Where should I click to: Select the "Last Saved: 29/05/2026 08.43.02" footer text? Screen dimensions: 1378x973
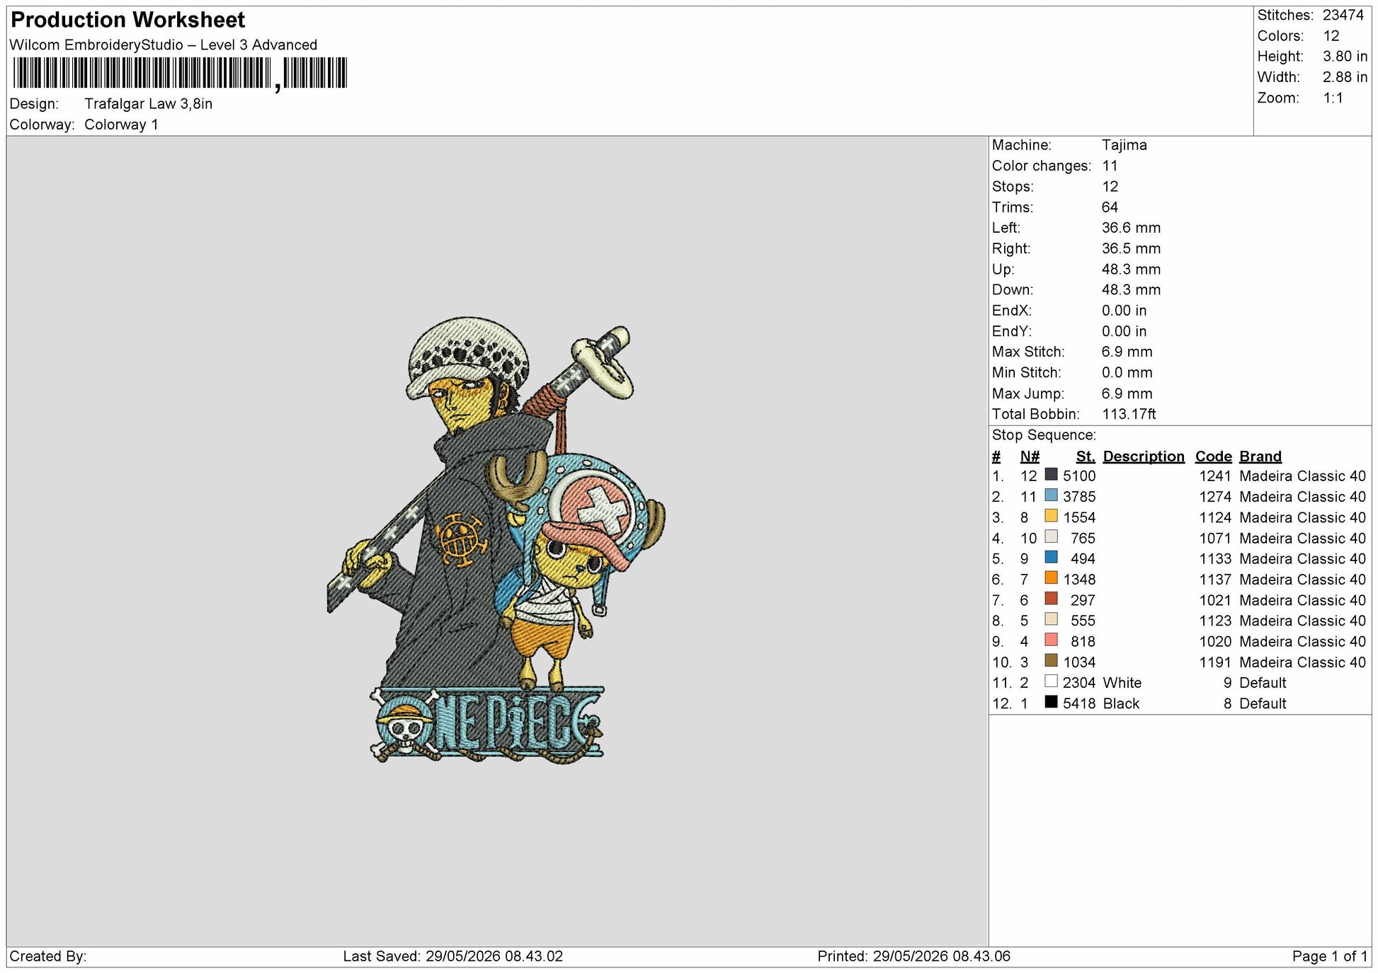pos(453,957)
